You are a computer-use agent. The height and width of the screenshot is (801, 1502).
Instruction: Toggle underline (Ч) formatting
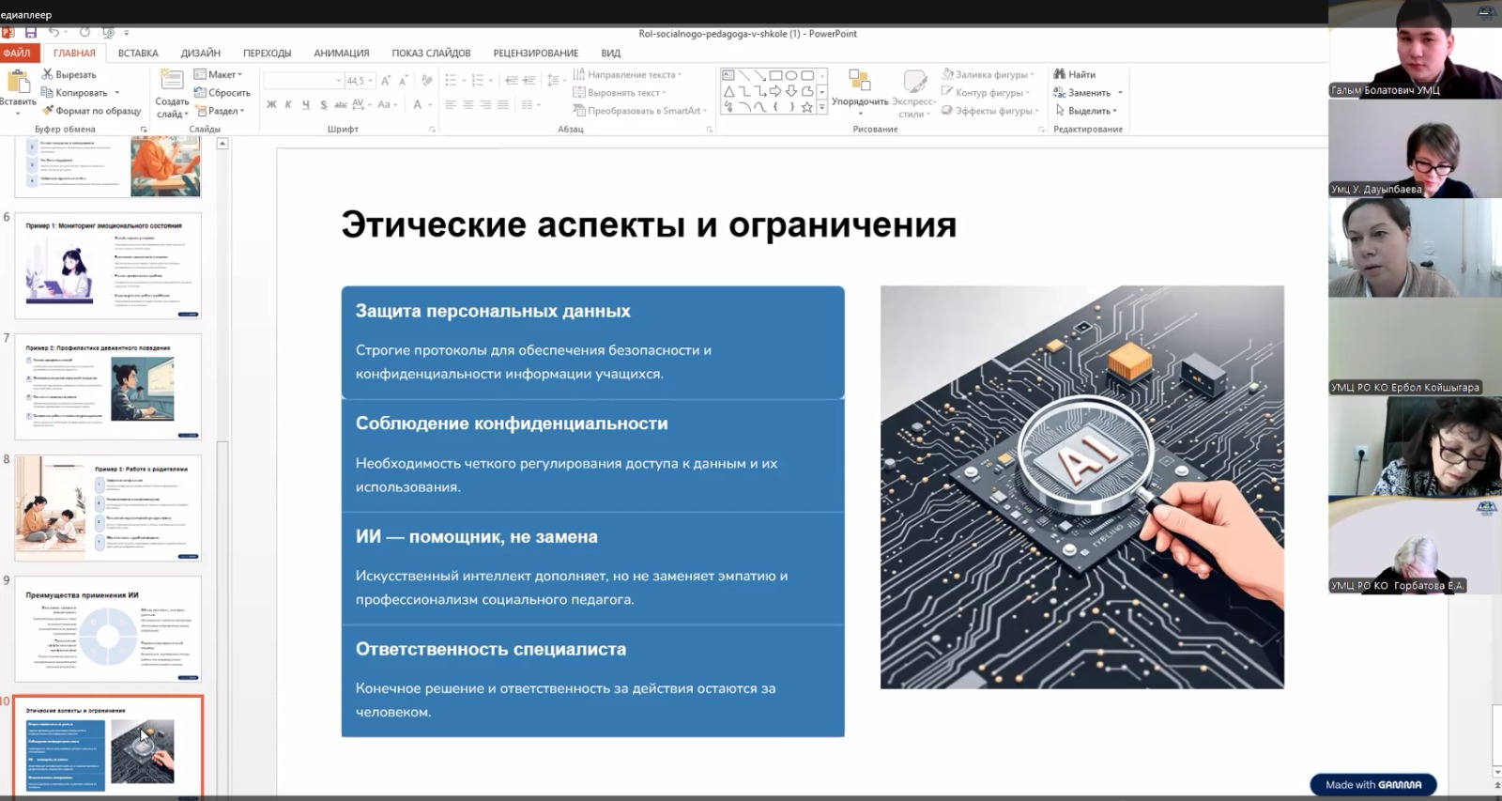click(x=306, y=105)
